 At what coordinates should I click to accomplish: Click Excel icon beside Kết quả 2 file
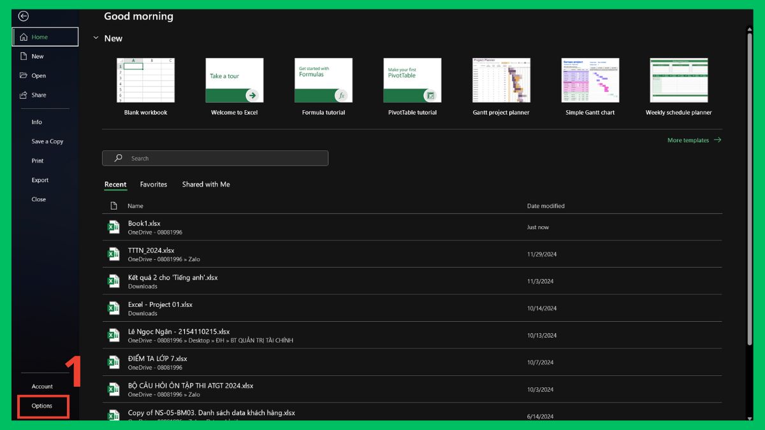(x=113, y=281)
